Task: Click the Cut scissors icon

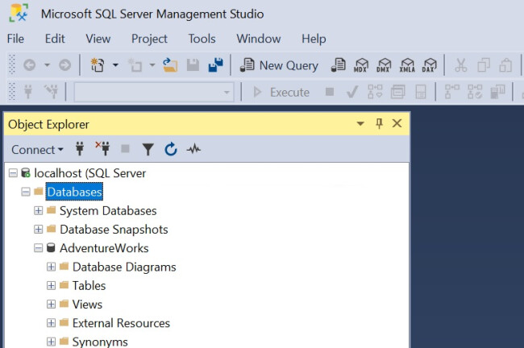Action: pyautogui.click(x=461, y=64)
